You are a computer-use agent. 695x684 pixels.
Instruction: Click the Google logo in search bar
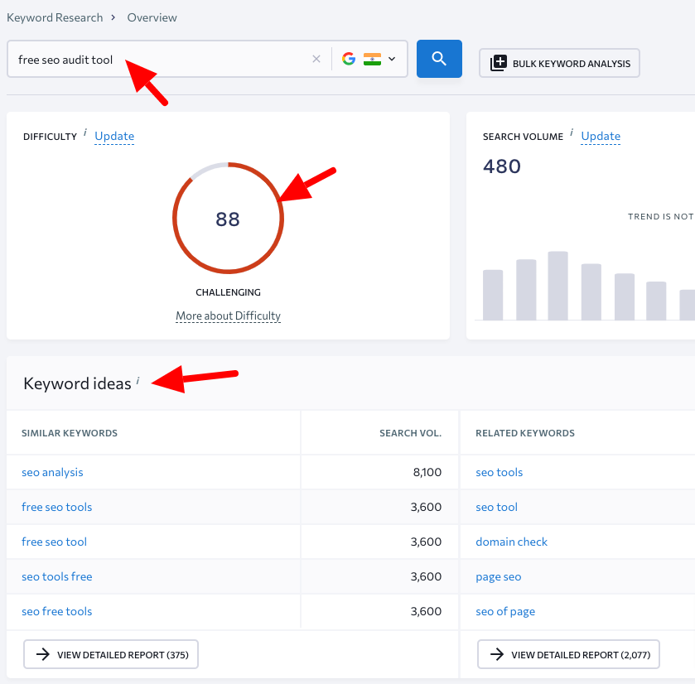click(349, 59)
